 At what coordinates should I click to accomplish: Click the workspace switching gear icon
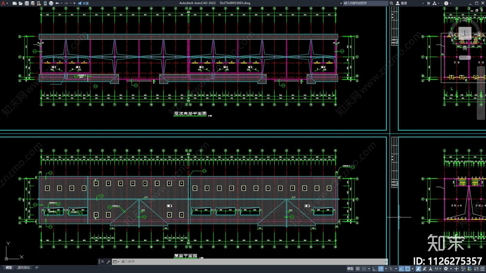tap(446, 268)
